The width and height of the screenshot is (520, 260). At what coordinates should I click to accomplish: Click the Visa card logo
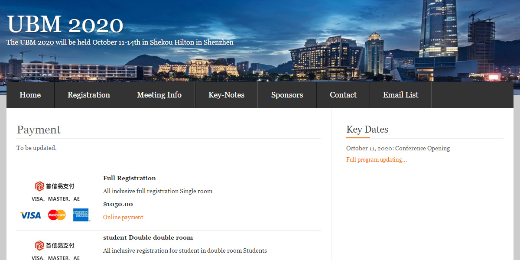[x=30, y=215]
